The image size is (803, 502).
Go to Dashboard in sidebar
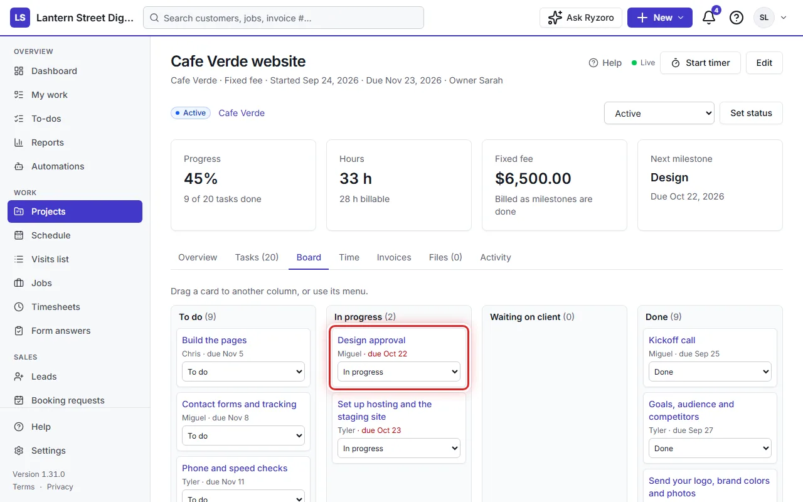click(x=75, y=71)
